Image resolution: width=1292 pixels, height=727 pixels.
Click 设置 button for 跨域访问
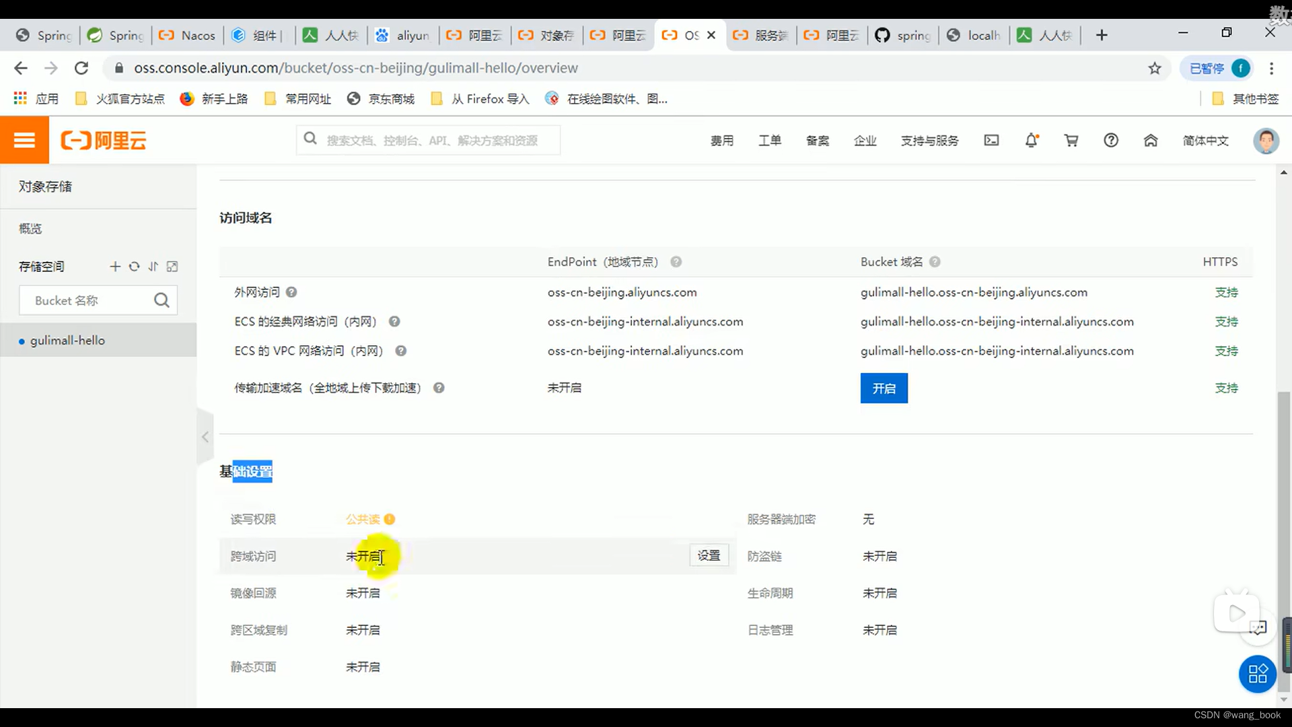tap(709, 555)
